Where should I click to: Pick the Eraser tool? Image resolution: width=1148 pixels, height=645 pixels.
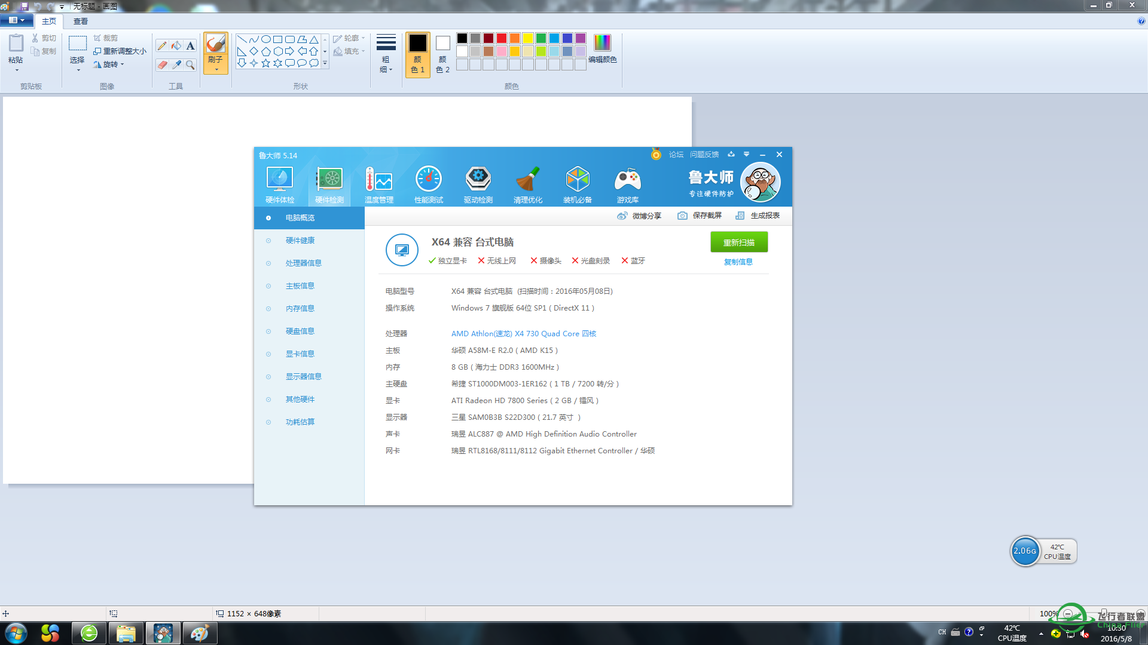pos(162,64)
